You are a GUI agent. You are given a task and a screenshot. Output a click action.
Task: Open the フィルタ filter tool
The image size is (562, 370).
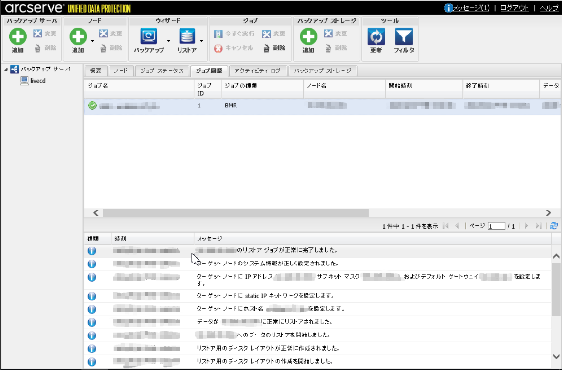(403, 37)
